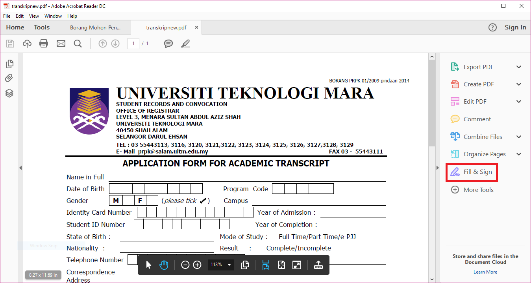Click the Organize Pages icon

(455, 154)
